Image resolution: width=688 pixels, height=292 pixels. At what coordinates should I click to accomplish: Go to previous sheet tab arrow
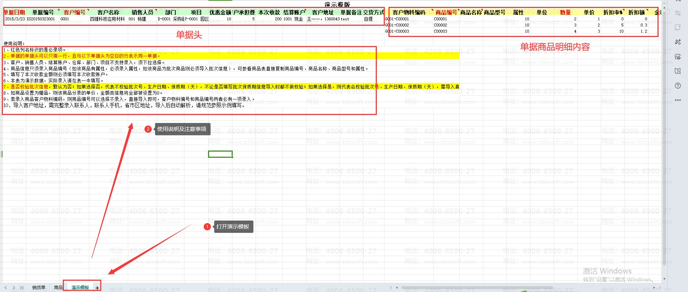(x=5, y=288)
